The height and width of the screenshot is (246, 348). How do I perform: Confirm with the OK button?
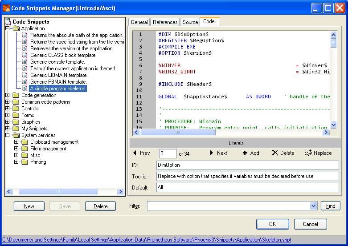273,224
